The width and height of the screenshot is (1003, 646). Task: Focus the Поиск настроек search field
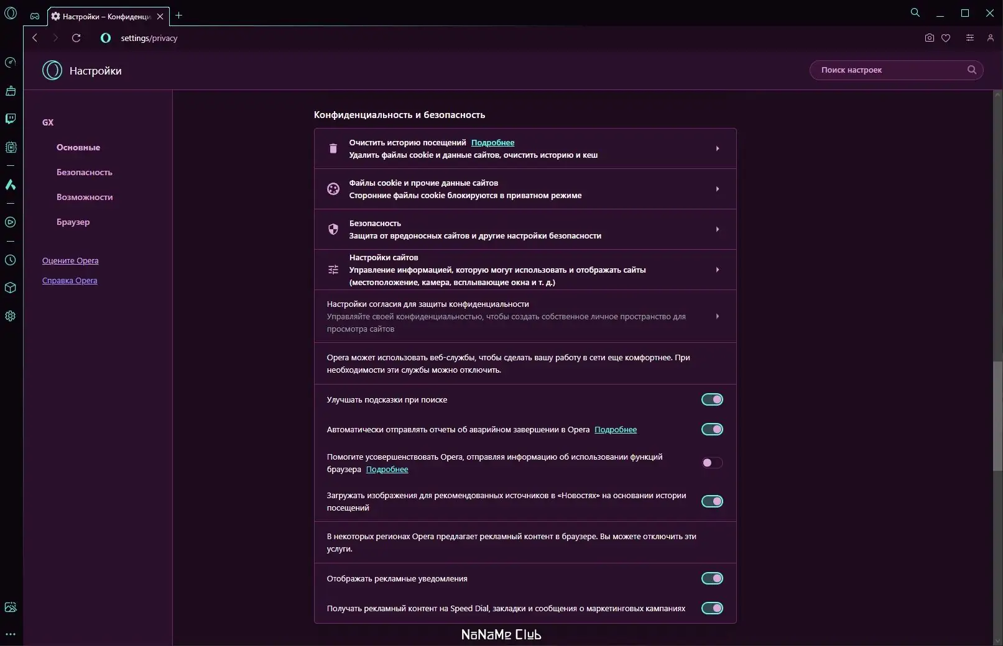[x=896, y=70]
